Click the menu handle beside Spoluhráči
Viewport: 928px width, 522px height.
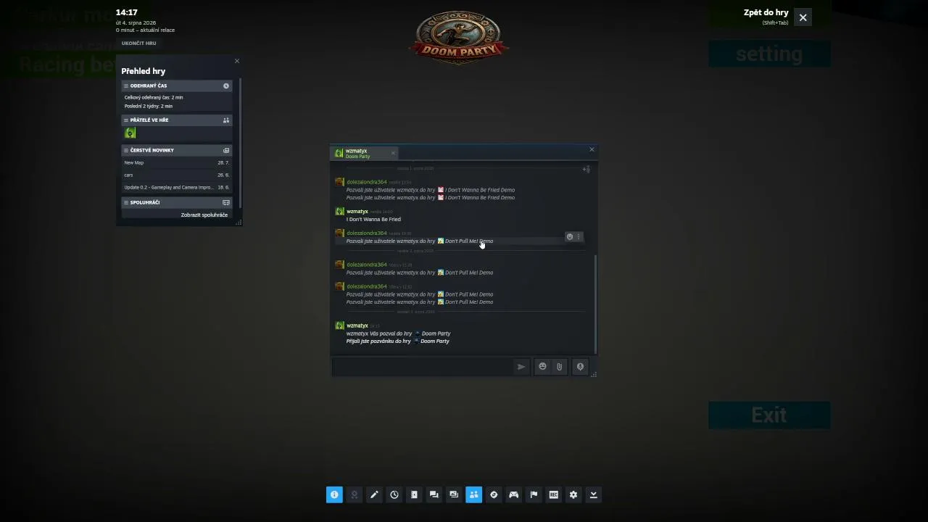click(126, 203)
